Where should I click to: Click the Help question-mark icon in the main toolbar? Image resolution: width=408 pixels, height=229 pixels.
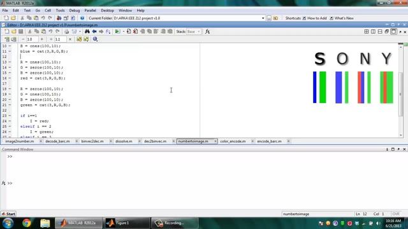click(x=82, y=18)
